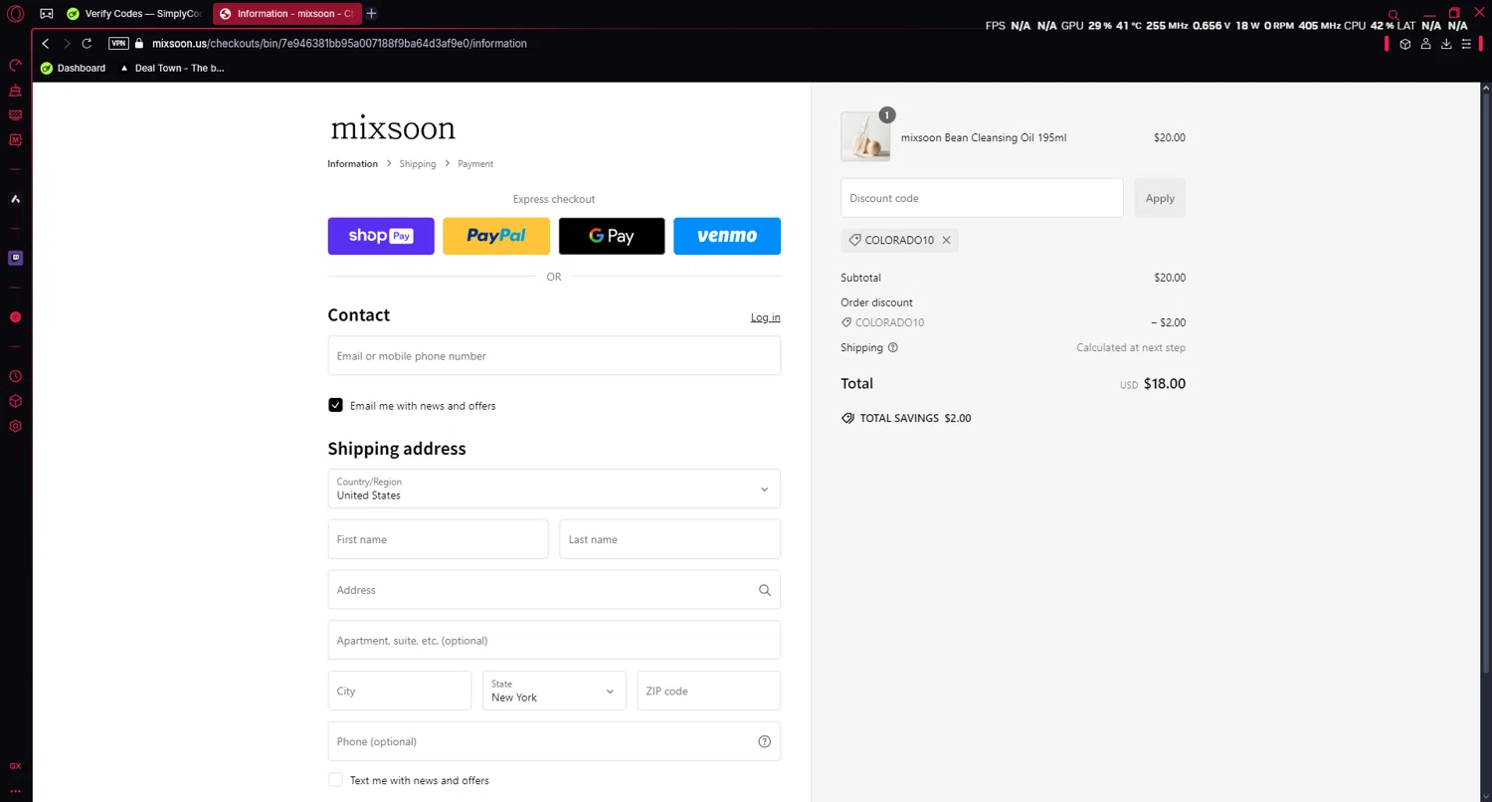1492x802 pixels.
Task: Click the Shipping info question icon
Action: (892, 348)
